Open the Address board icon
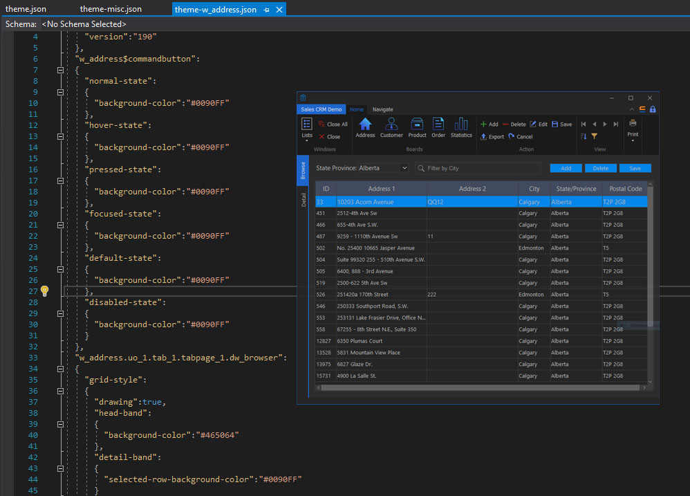The width and height of the screenshot is (690, 496). point(365,125)
